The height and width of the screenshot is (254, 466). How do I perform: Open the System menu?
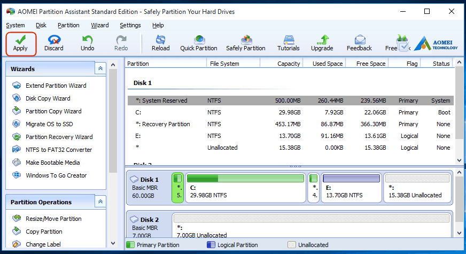(x=15, y=25)
